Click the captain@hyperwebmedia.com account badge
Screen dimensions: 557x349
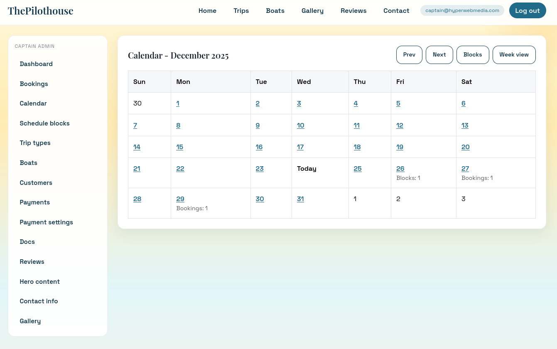462,10
